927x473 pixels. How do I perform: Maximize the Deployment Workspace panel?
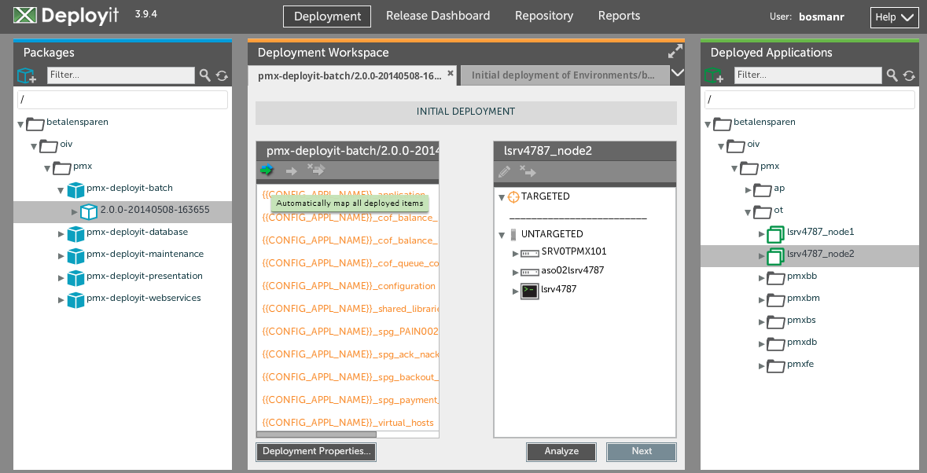coord(675,52)
